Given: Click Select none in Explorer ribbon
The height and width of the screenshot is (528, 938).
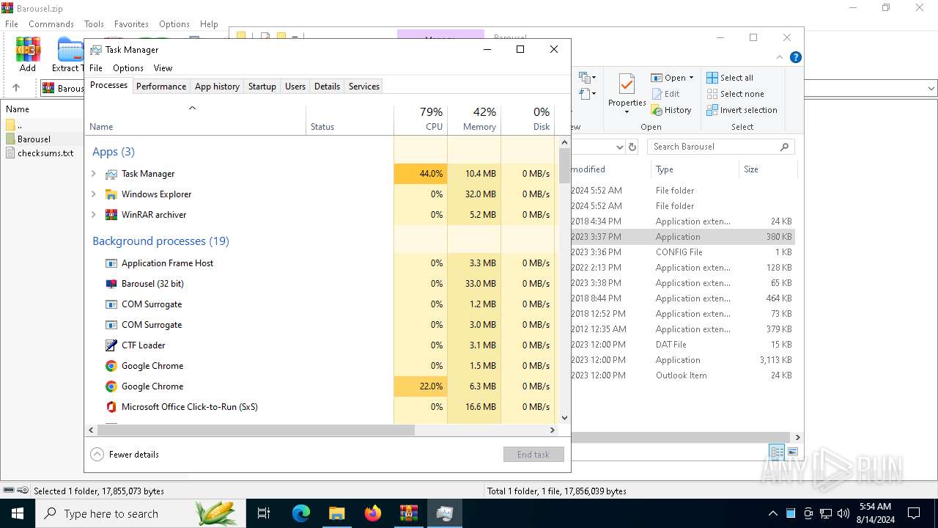Looking at the screenshot, I should 735,94.
